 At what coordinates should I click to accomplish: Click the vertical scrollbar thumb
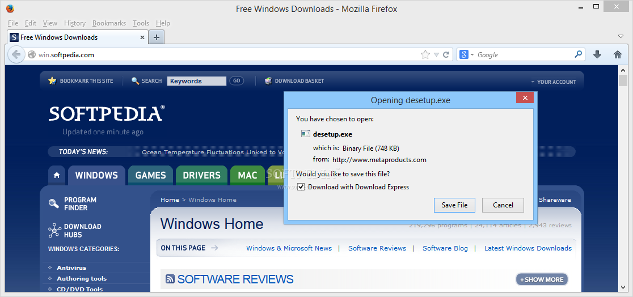pyautogui.click(x=623, y=80)
